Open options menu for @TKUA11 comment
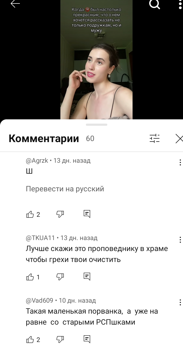This screenshot has width=183, height=346. click(180, 239)
